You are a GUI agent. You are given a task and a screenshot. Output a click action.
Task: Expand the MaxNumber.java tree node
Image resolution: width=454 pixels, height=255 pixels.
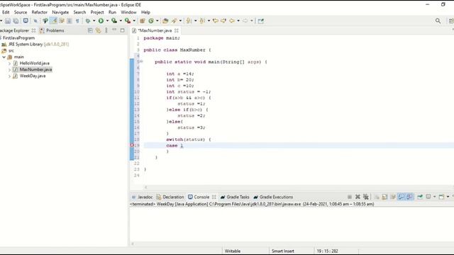9,69
